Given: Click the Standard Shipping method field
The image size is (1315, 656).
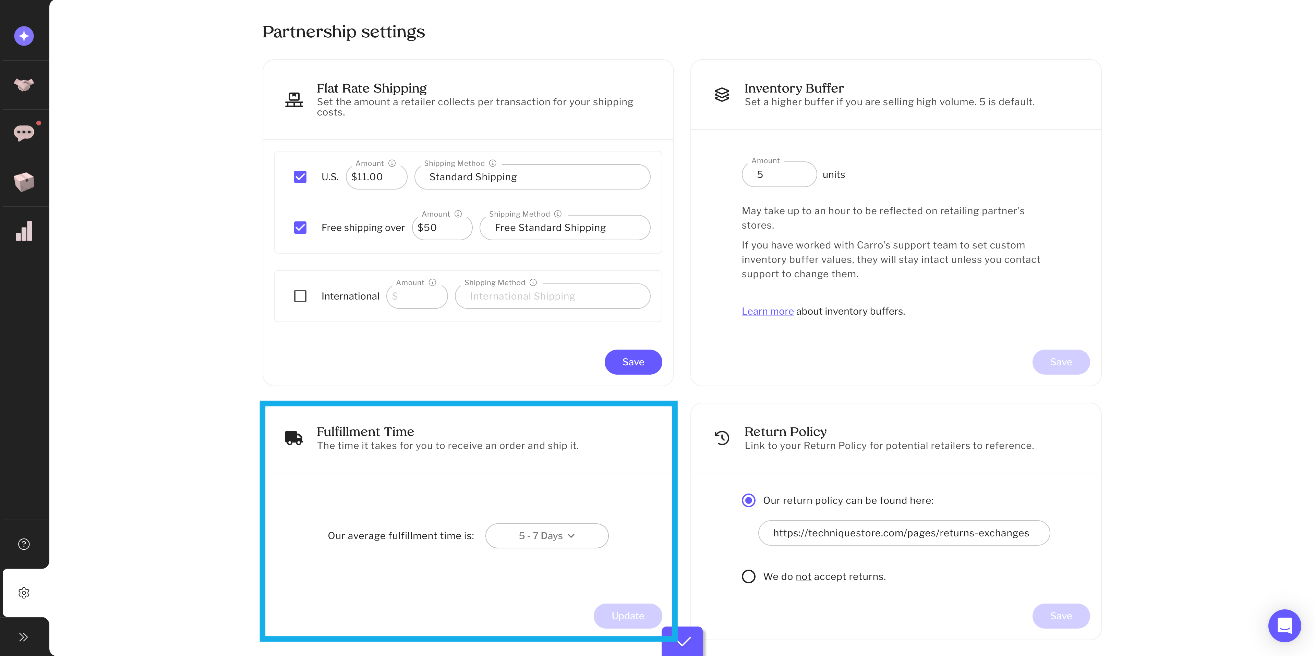Looking at the screenshot, I should (x=532, y=177).
